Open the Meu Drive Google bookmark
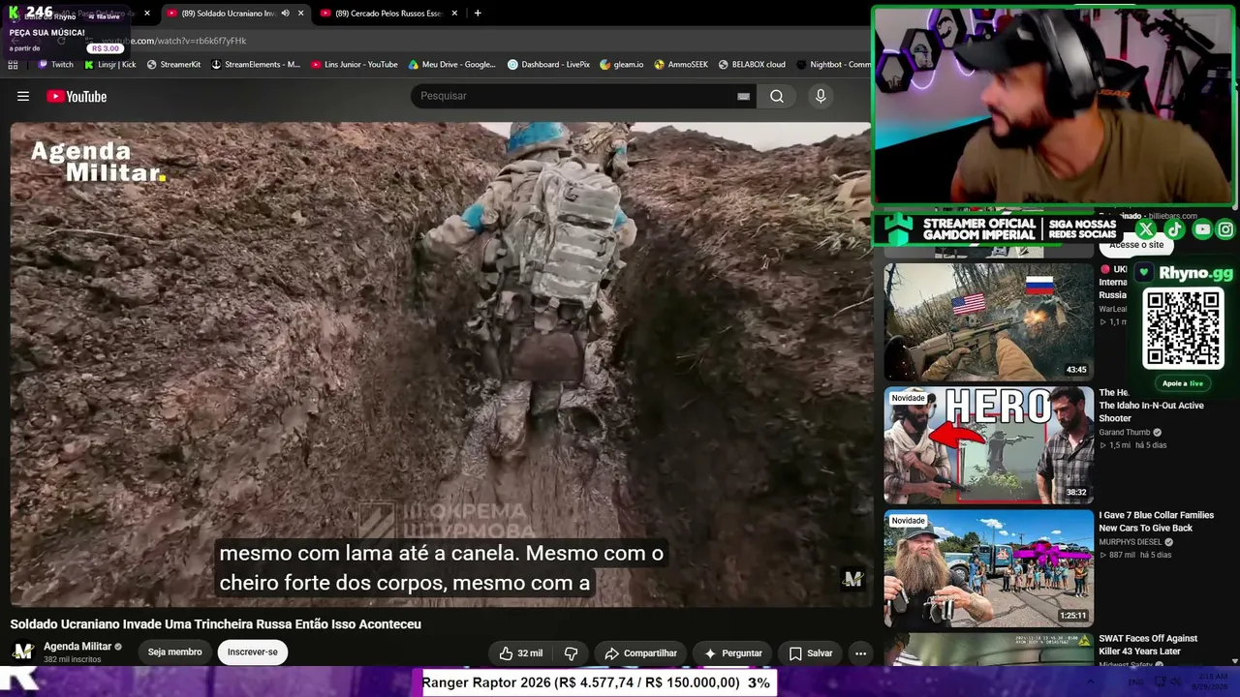Viewport: 1240px width, 697px height. [x=451, y=65]
